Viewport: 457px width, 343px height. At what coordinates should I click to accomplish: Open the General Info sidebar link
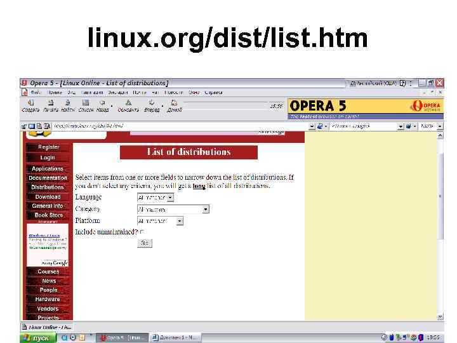[x=48, y=206]
